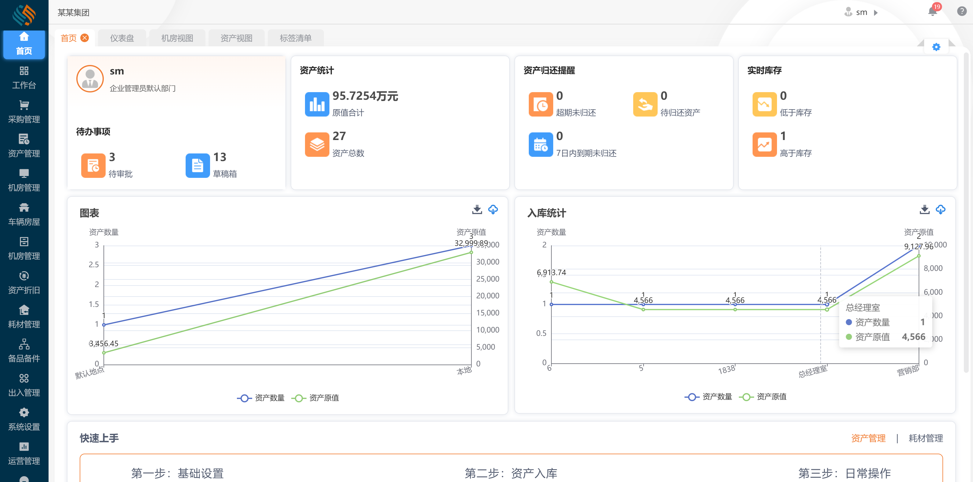973x482 pixels.
Task: Expand 资产管理 sidebar menu
Action: click(x=24, y=146)
